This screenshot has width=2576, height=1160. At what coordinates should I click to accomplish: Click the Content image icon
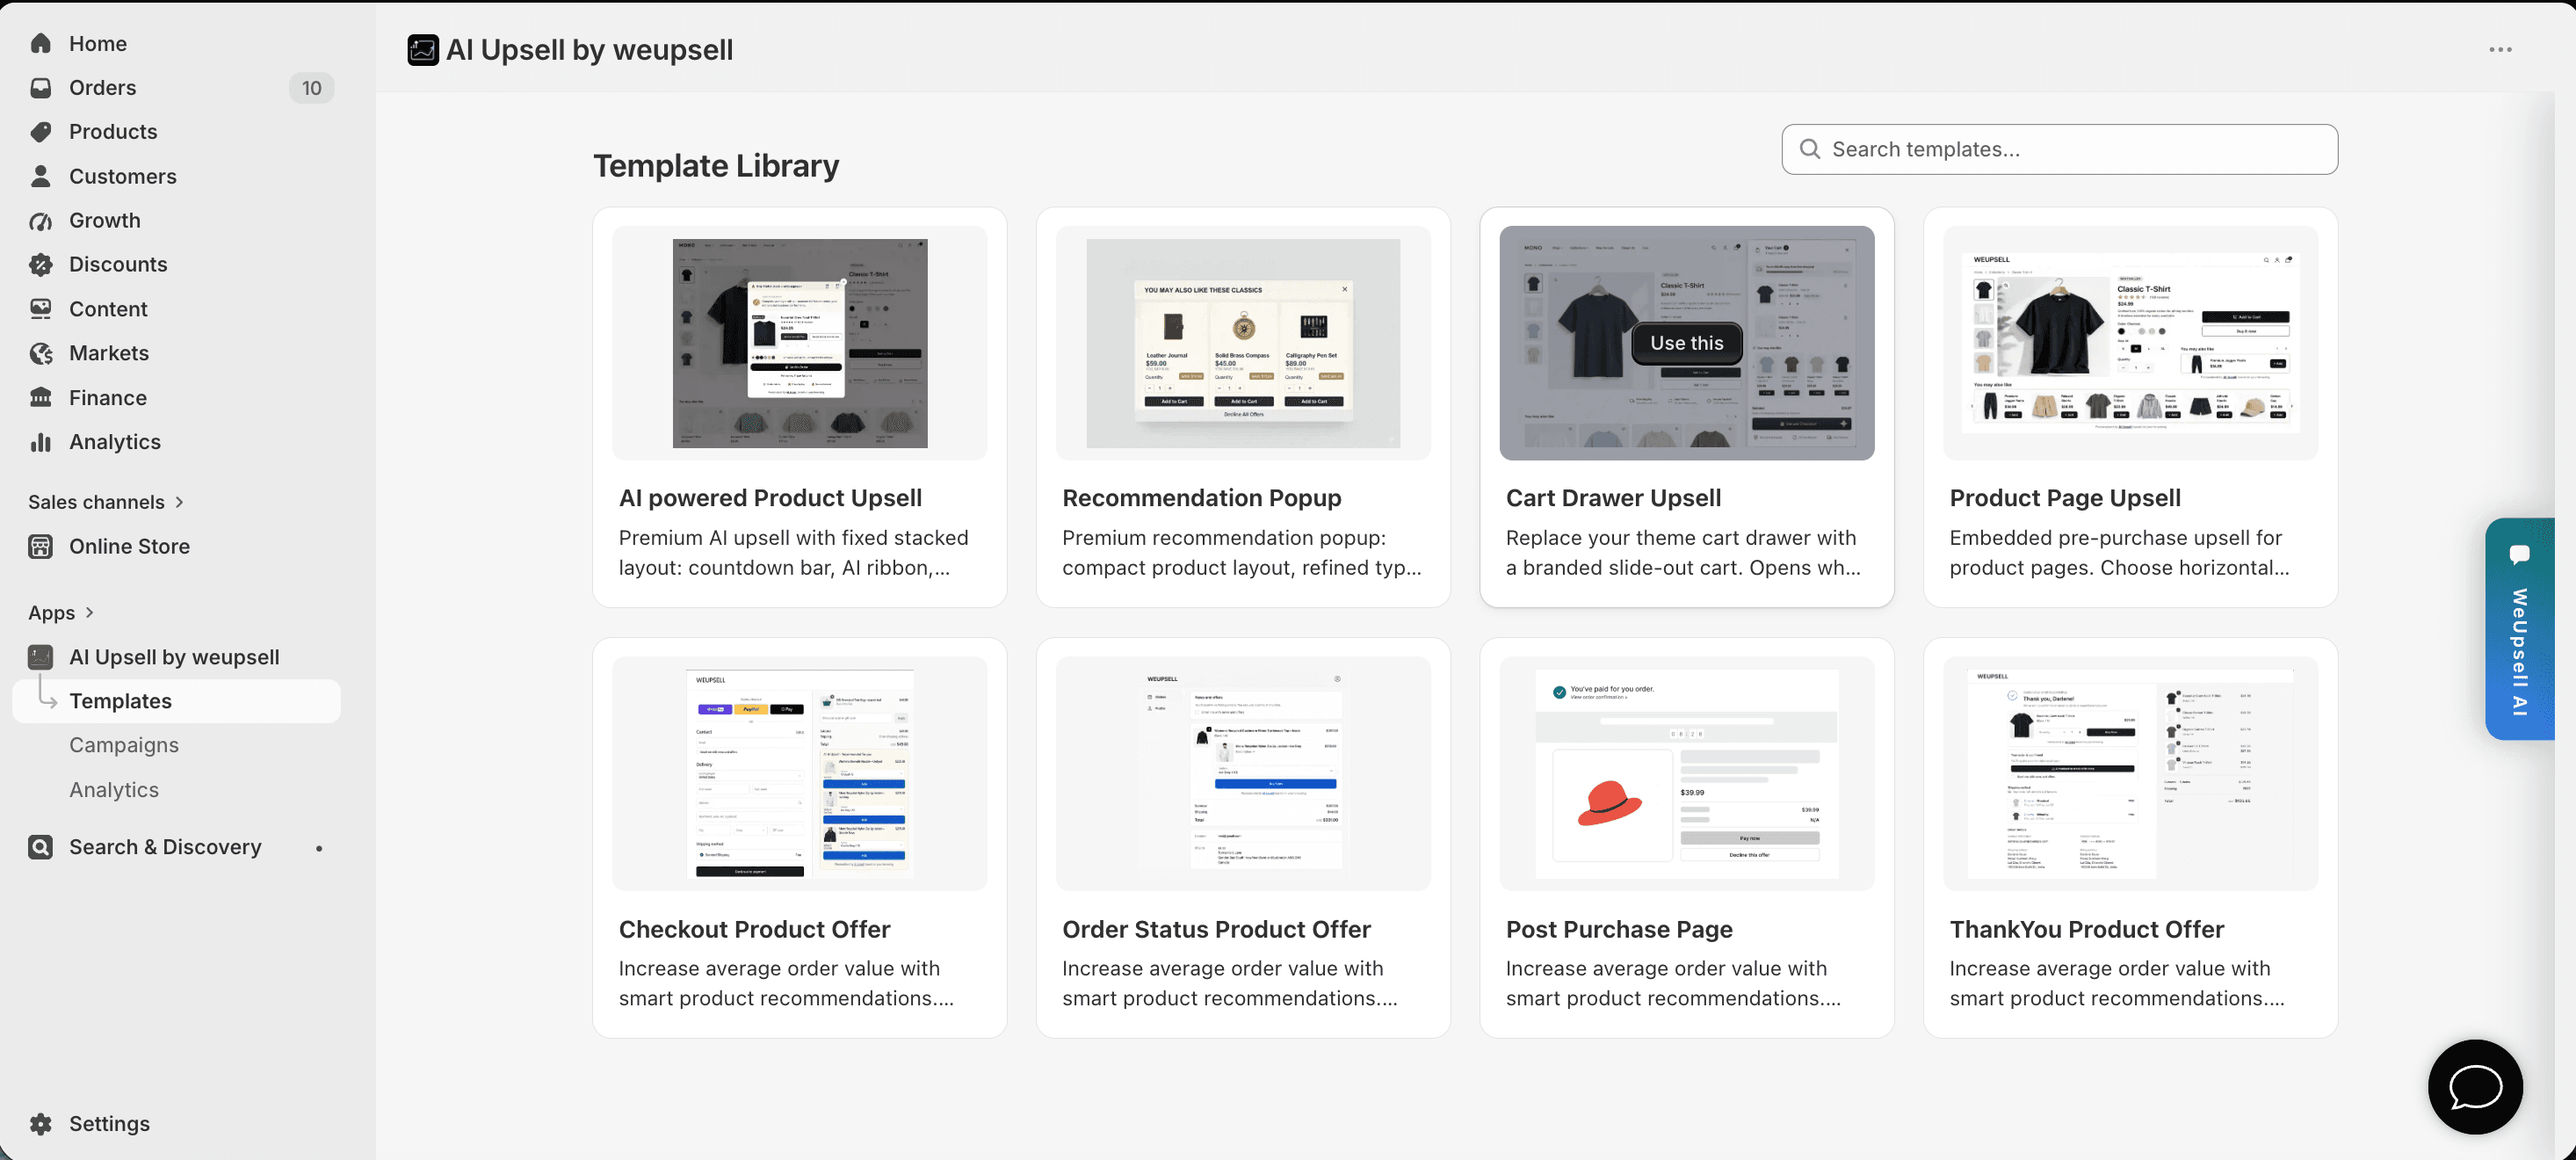coord(40,309)
